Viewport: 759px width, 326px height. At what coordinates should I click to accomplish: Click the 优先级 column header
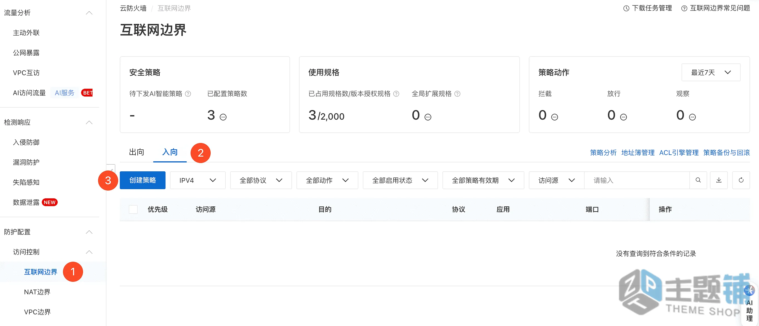click(x=158, y=209)
